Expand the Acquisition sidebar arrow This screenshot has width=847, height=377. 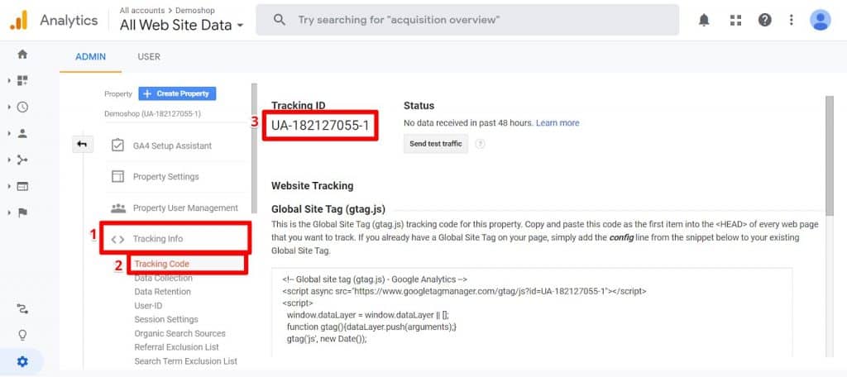(9, 160)
